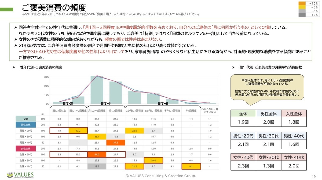Click the orange 37.5 cell for 男性・40代
The image size is (322, 180).
pos(116,142)
